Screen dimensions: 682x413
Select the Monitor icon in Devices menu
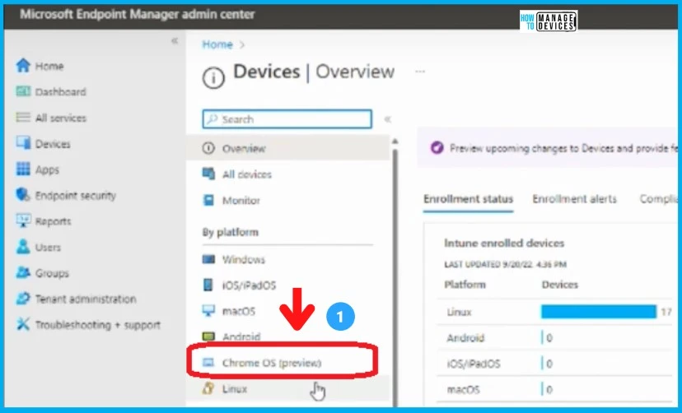click(x=208, y=200)
